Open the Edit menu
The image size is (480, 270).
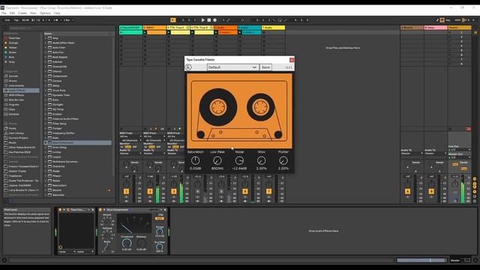coord(12,13)
